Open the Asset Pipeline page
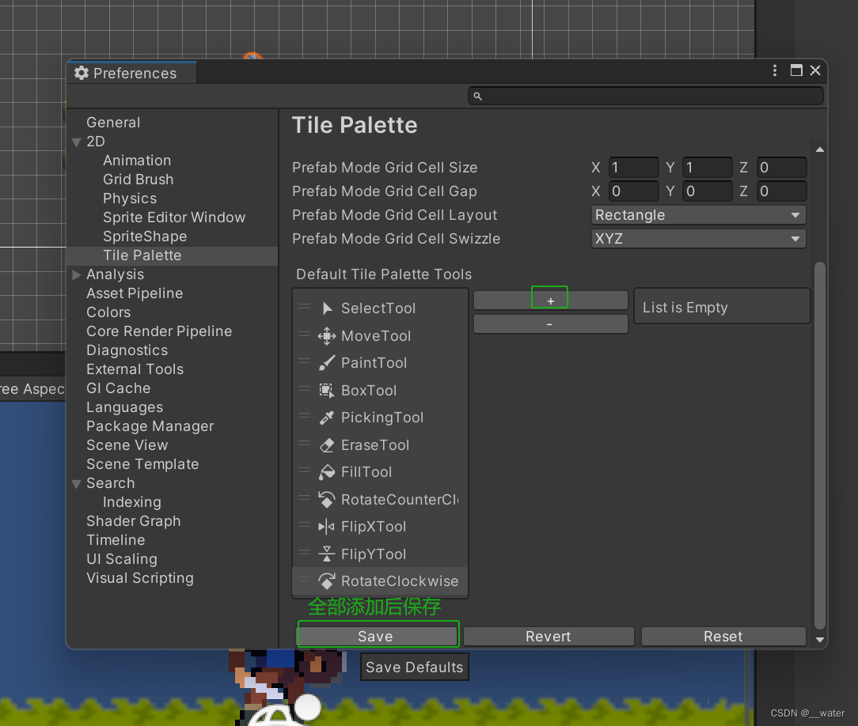This screenshot has height=726, width=858. 135,293
